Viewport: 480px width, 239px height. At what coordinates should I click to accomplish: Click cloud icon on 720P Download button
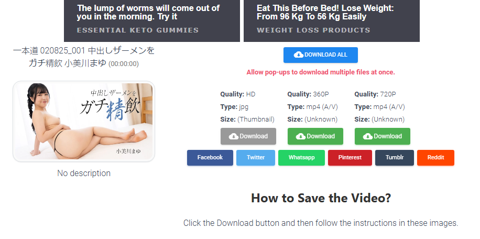tap(368, 136)
